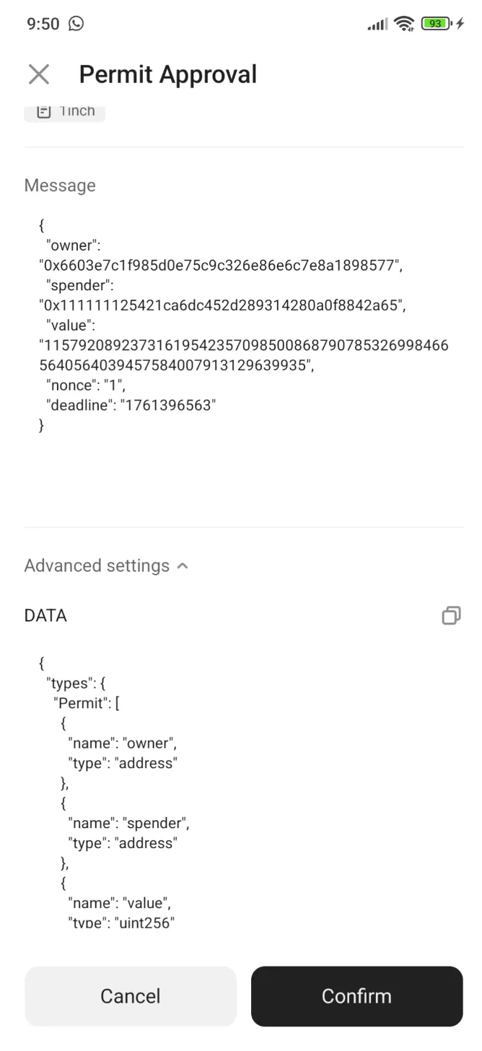
Task: Tap the Wi-Fi icon in the status bar
Action: coord(404,23)
